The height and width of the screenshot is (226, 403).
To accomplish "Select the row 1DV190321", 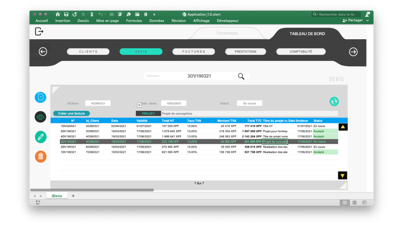I will 199,152.
